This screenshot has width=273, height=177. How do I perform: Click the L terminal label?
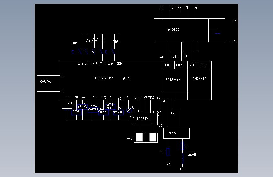tap(63, 75)
